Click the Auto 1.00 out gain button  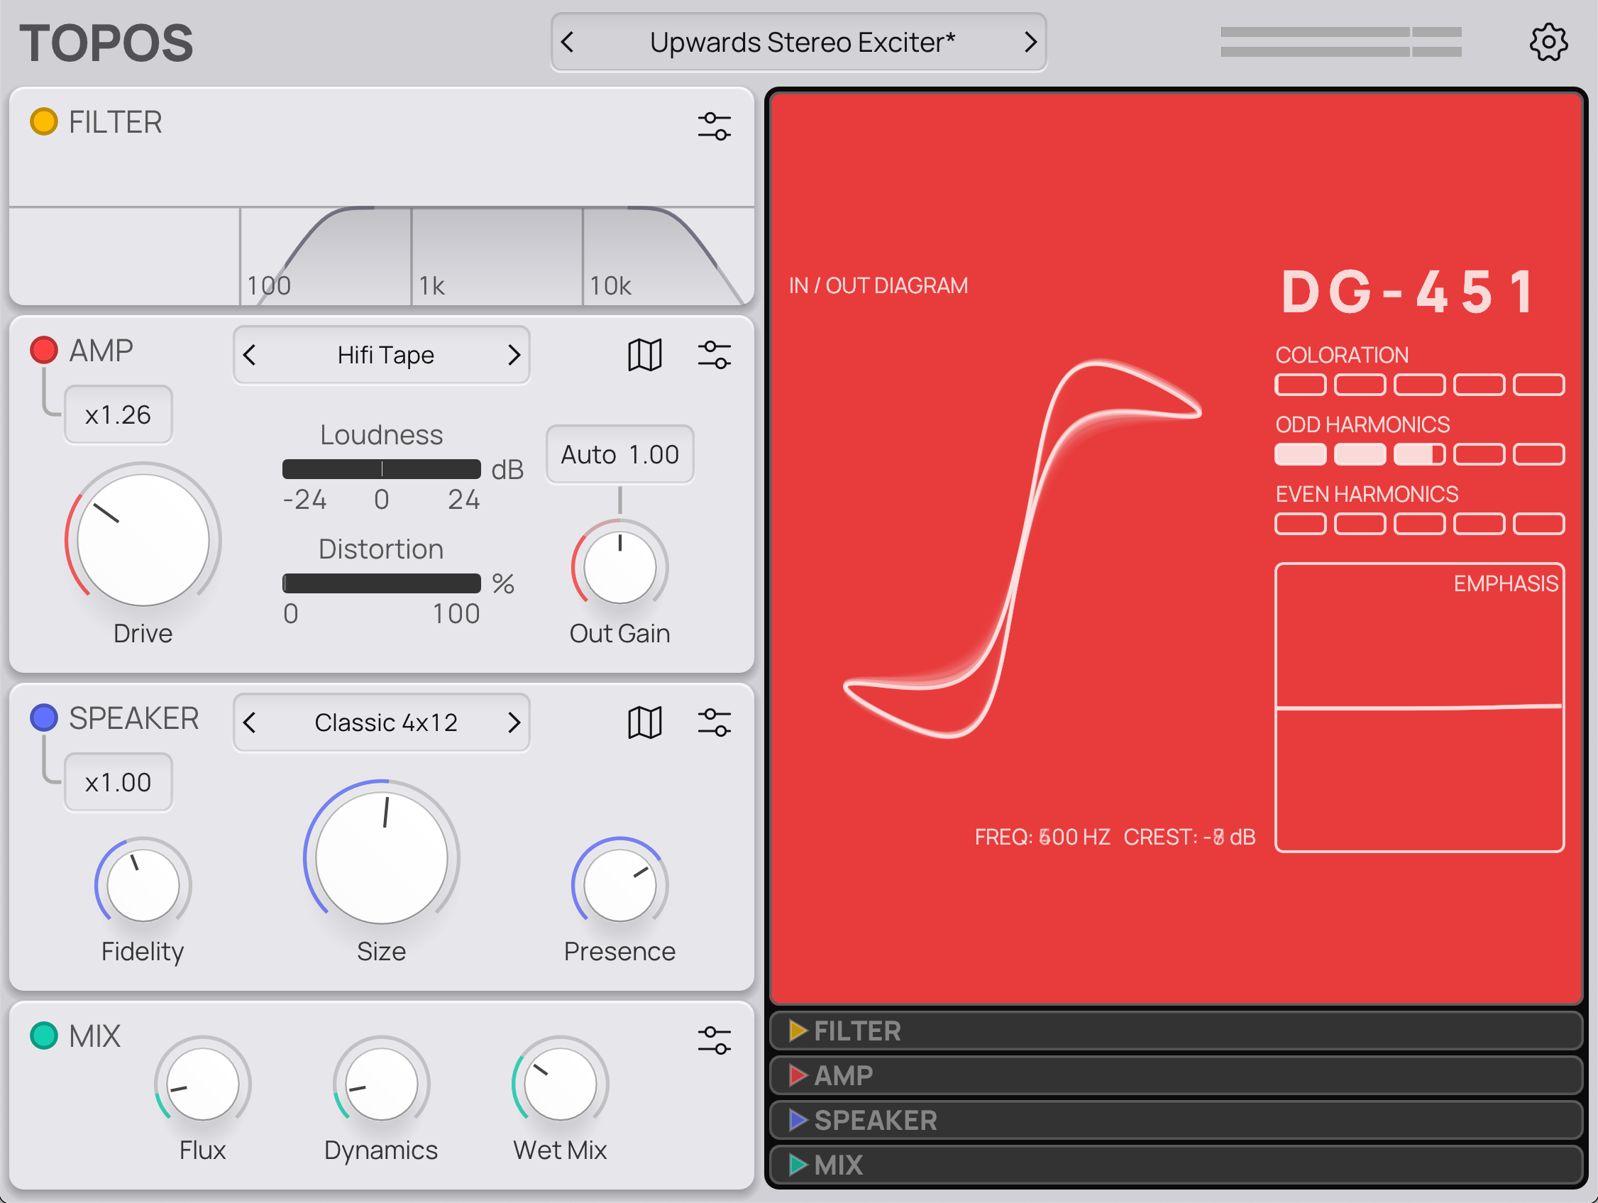point(618,454)
